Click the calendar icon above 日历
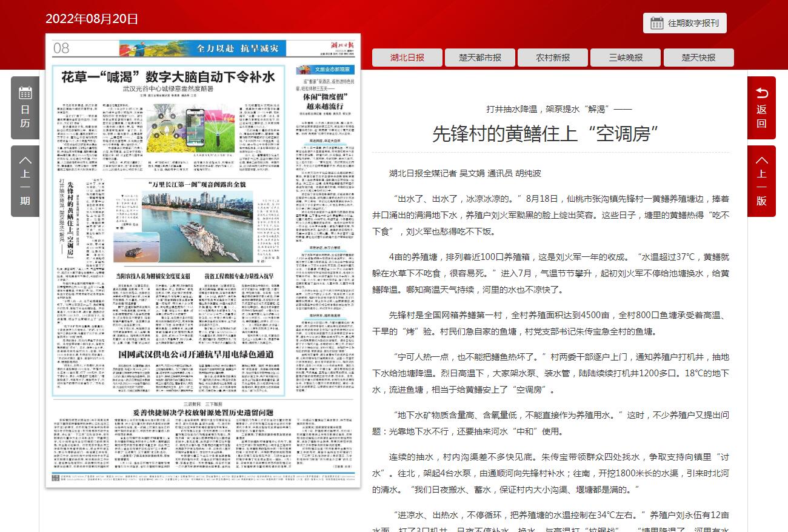 click(25, 93)
